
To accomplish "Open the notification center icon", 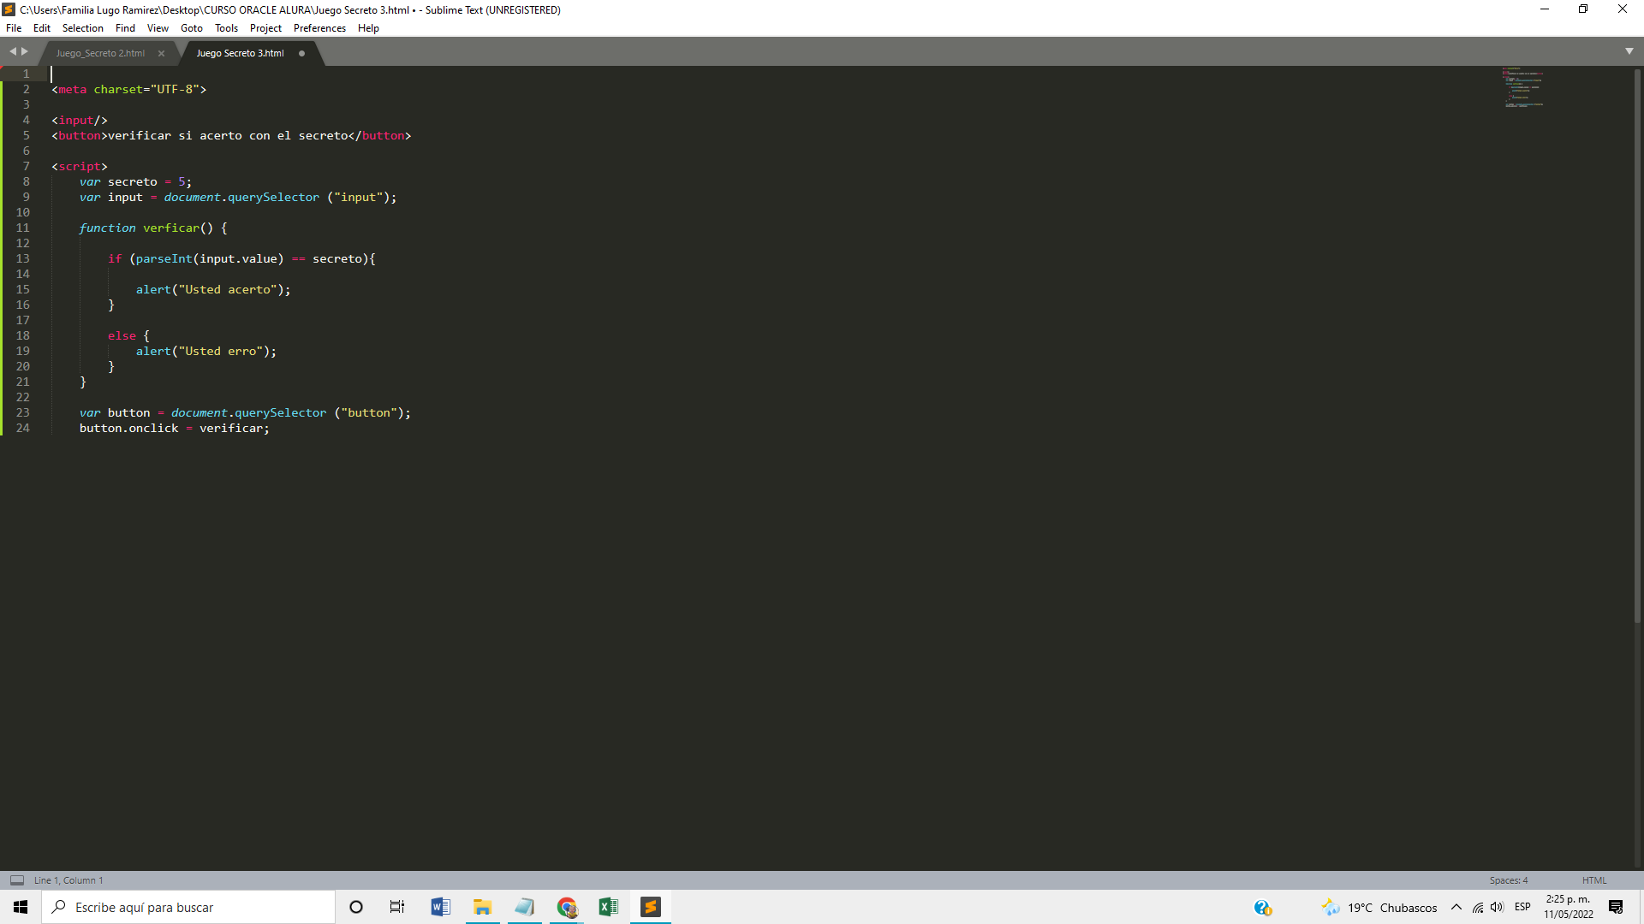I will pyautogui.click(x=1616, y=907).
